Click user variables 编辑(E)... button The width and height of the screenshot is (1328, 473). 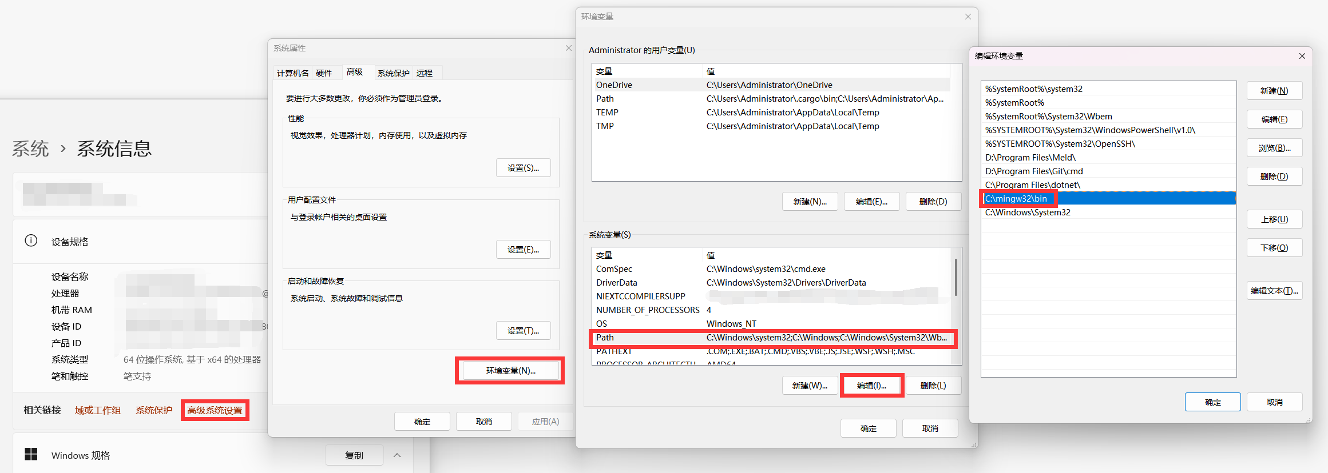coord(872,202)
